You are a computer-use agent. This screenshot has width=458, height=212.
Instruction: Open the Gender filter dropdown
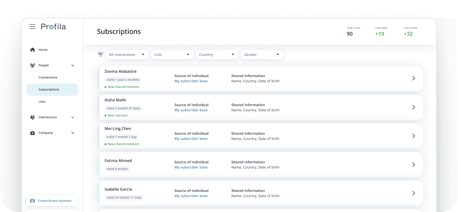tap(262, 55)
